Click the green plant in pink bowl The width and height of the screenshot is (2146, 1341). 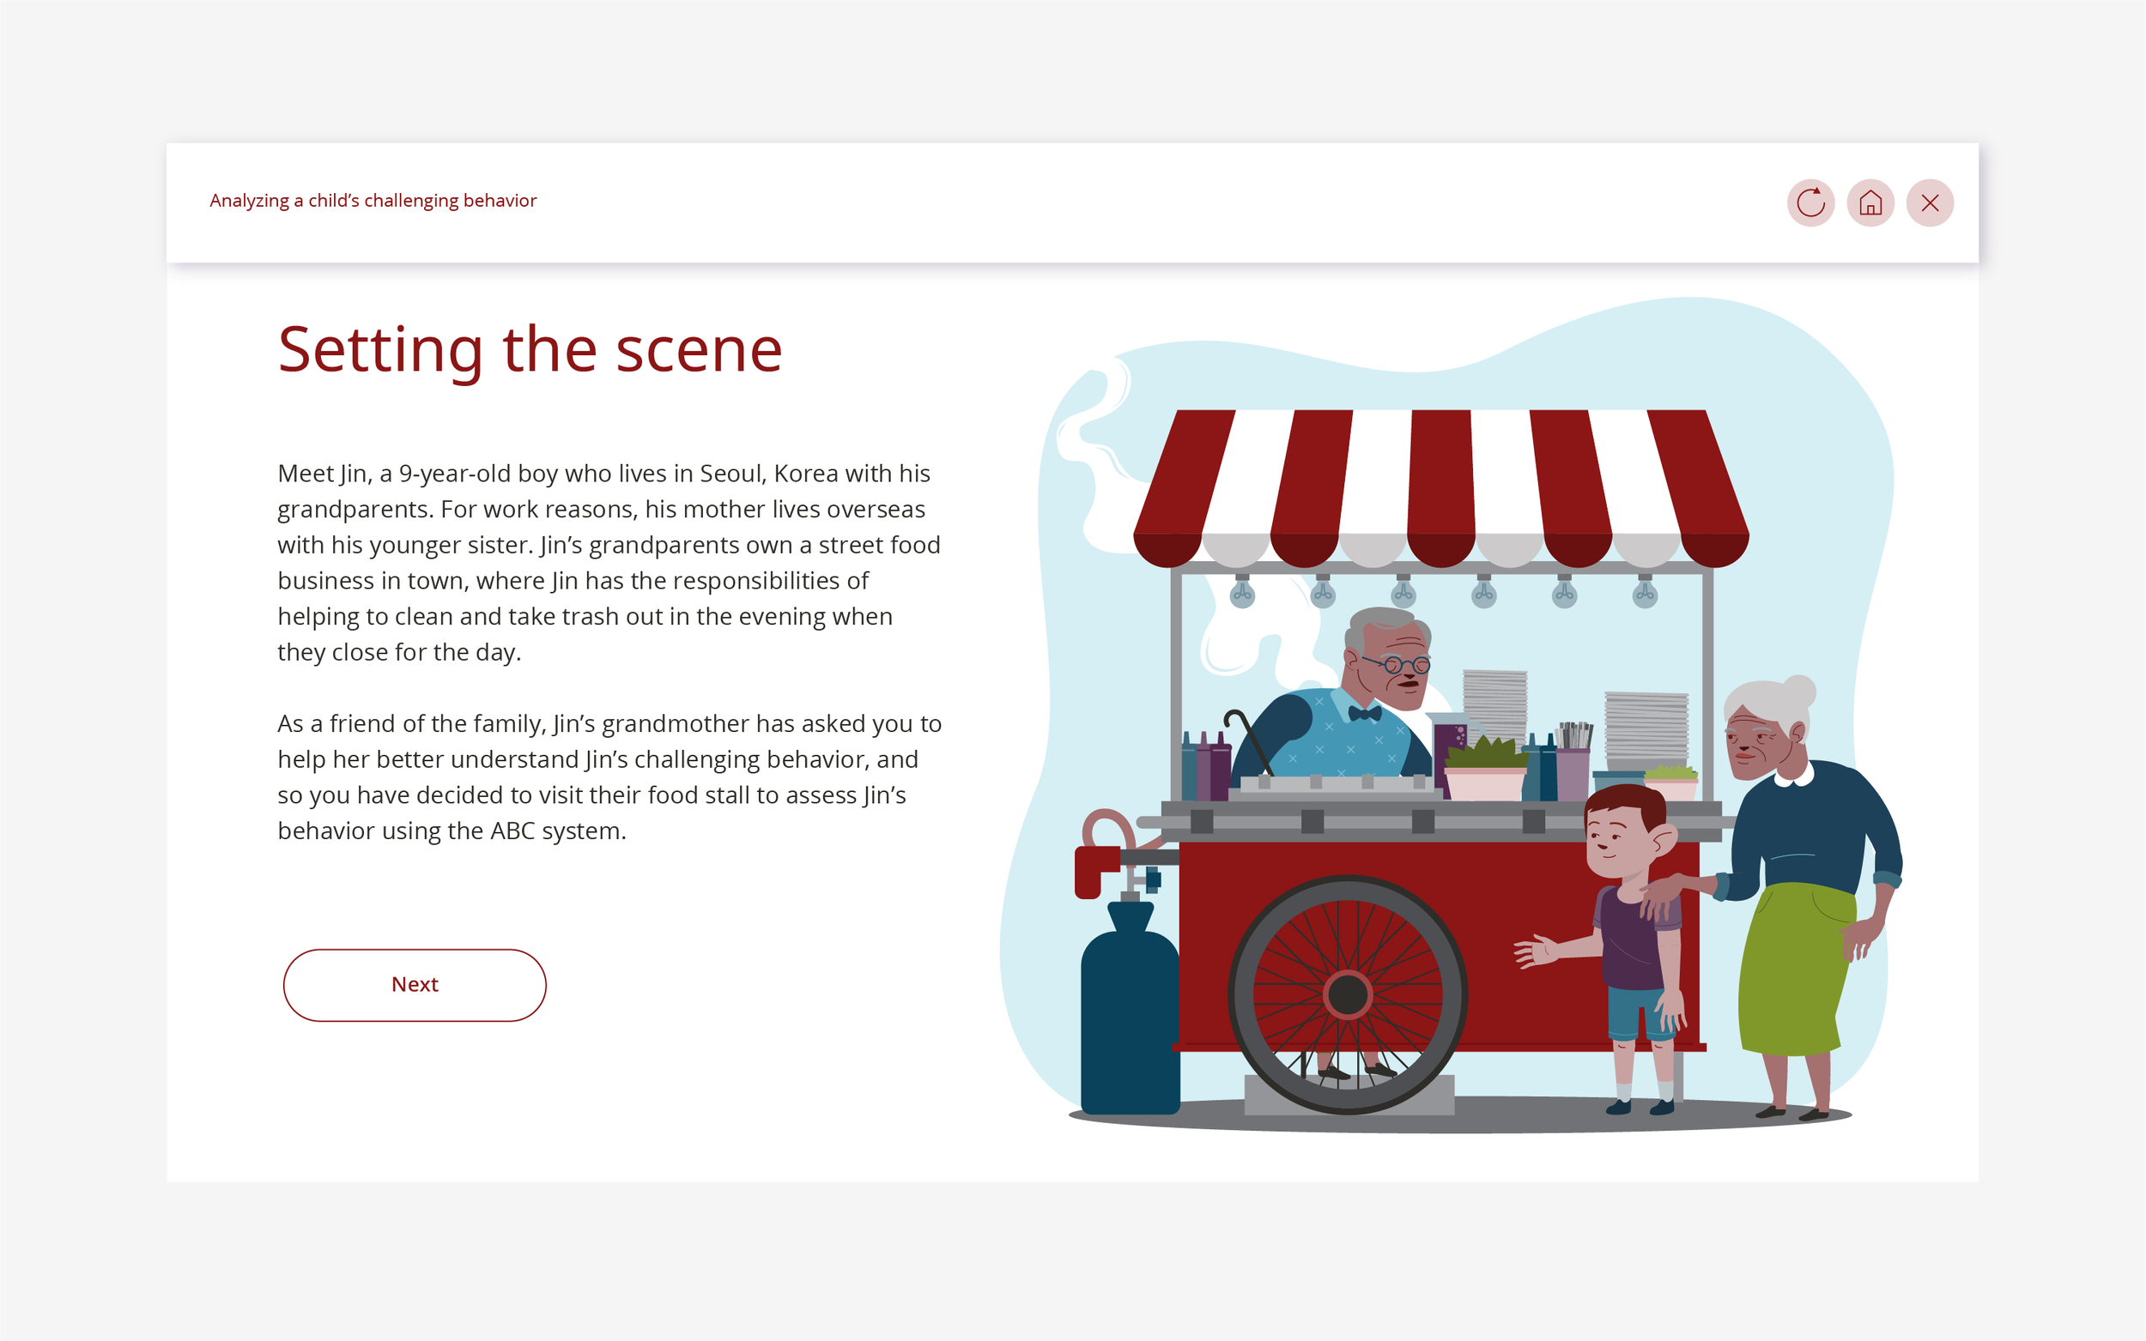[1485, 764]
